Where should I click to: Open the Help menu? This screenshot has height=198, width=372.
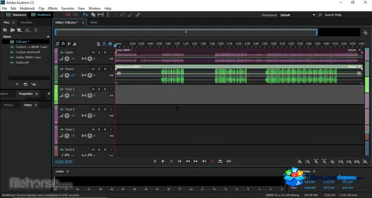108,8
